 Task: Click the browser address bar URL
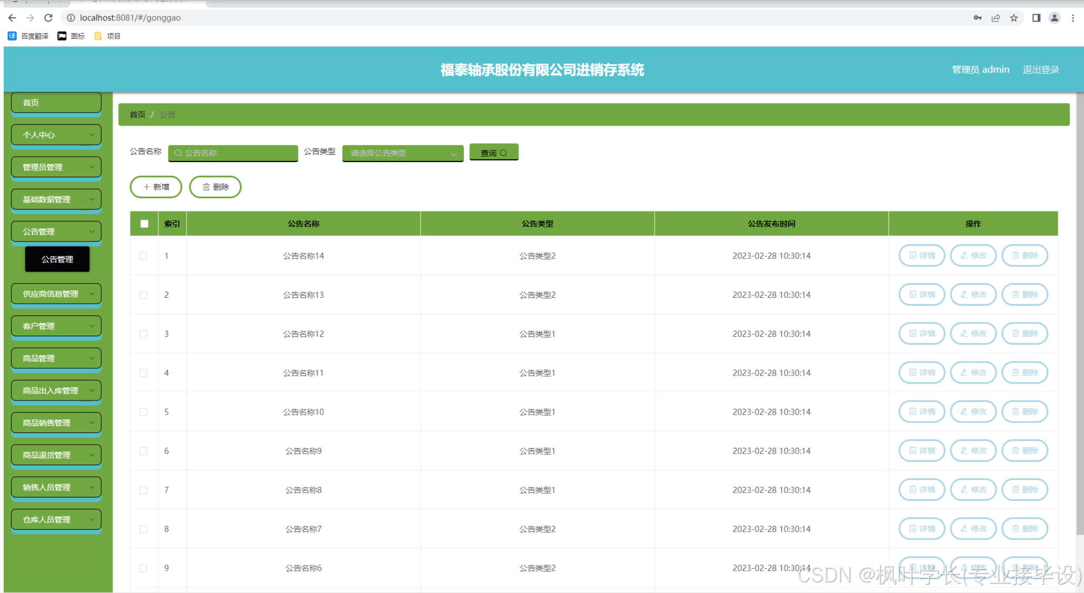(x=130, y=18)
